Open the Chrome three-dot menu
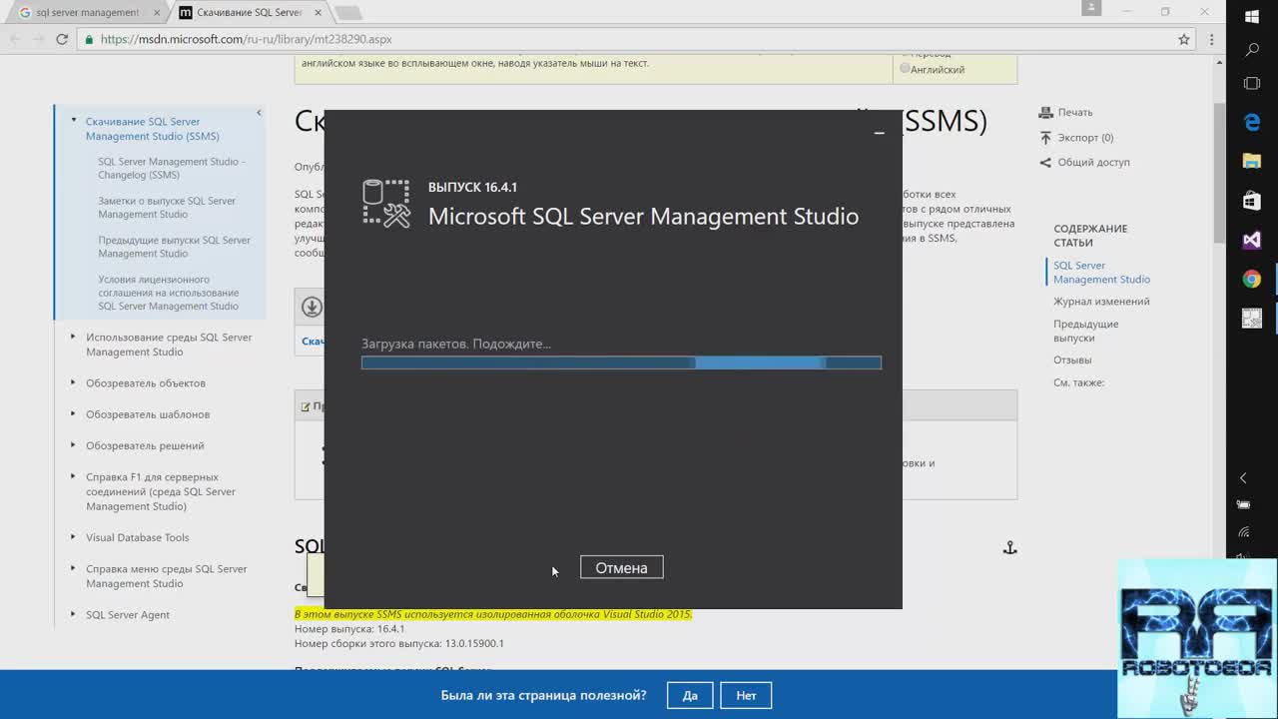The width and height of the screenshot is (1278, 719). tap(1212, 39)
